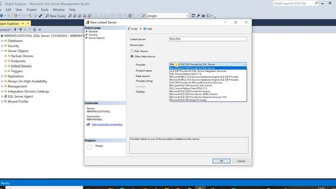This screenshot has height=189, width=336.
Task: Open the jclogin database dropdown
Action: click(187, 16)
